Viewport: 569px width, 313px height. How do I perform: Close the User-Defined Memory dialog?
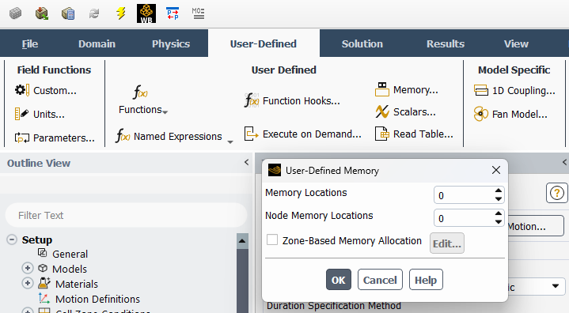pos(496,170)
